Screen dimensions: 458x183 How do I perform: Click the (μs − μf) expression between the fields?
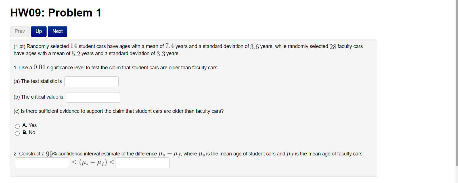coord(94,162)
